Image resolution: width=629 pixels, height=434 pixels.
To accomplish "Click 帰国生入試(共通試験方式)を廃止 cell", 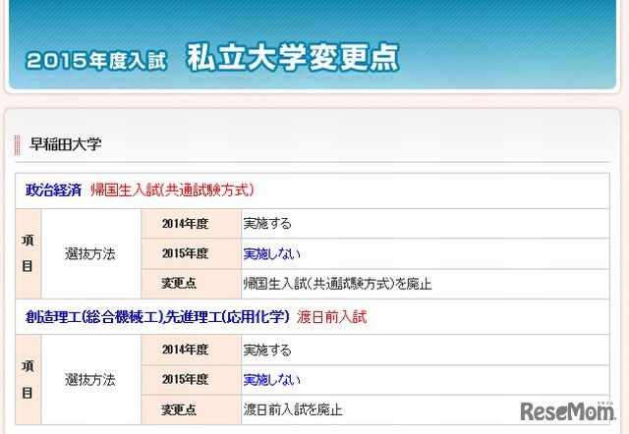I will 426,284.
